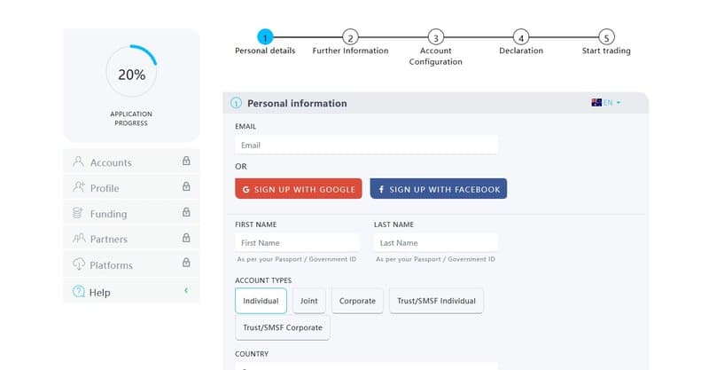Viewport: 709px width, 370px height.
Task: Click the Accounts person icon in sidebar
Action: click(79, 162)
